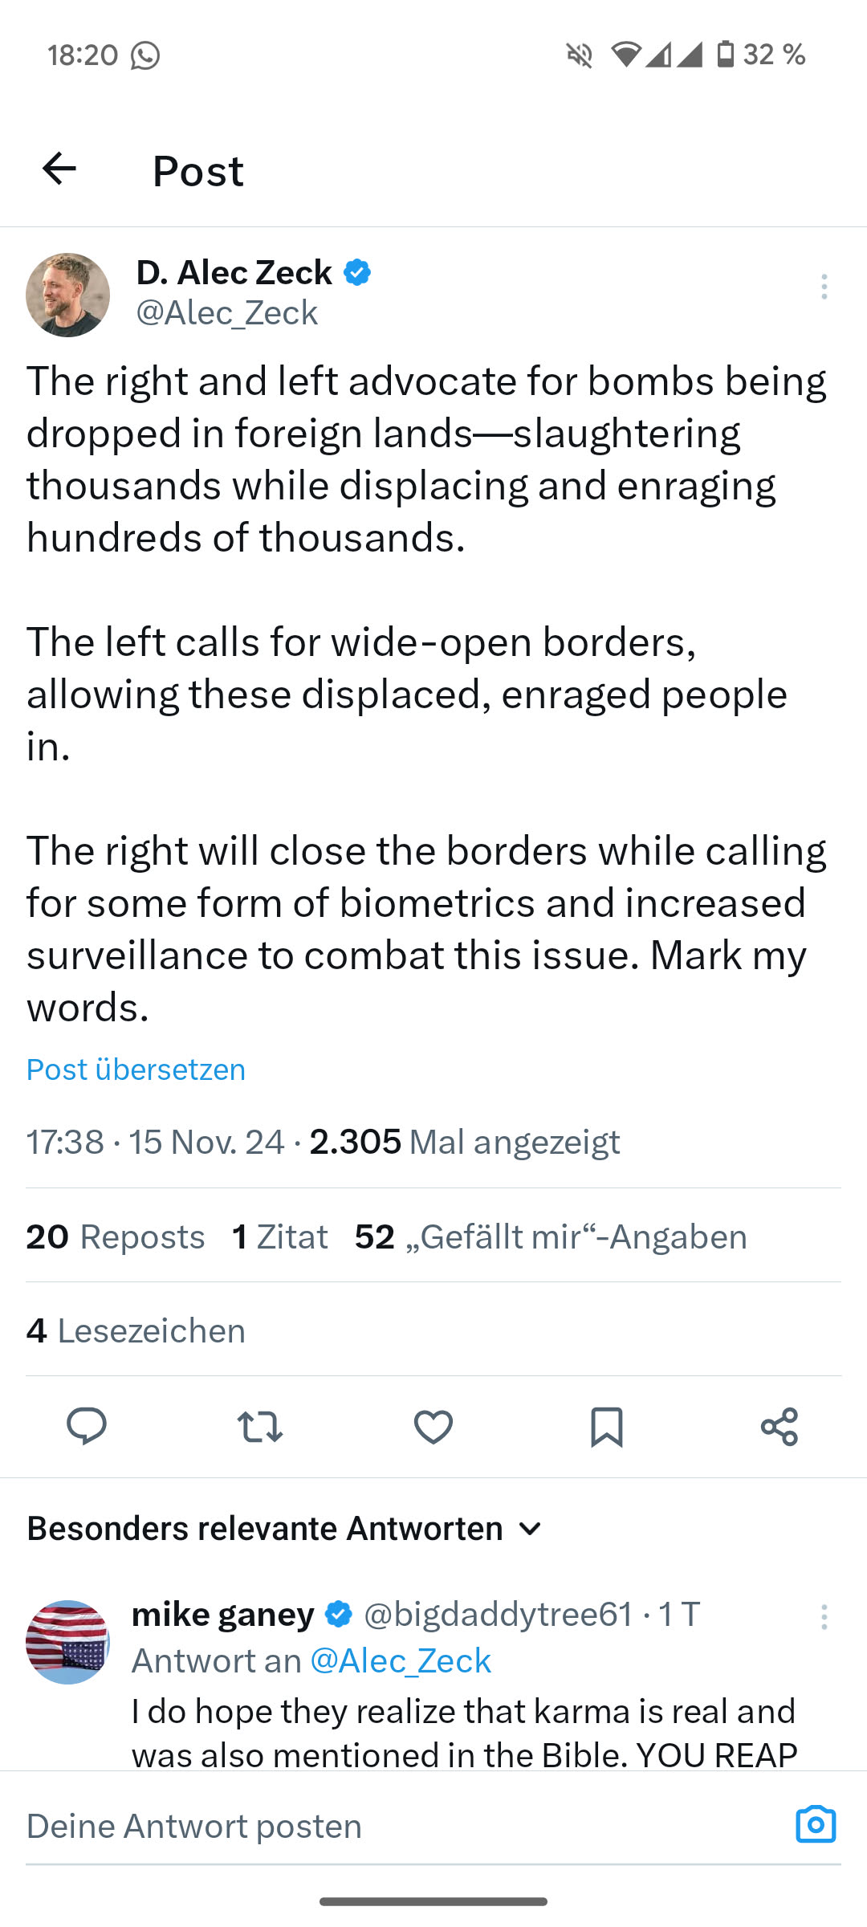Screen dimensions: 867x1927
Task: Open D. Alec Zeck's profile picture
Action: (68, 295)
